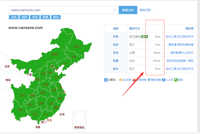Clear the URL field with the X icon
This screenshot has width=200, height=134.
tap(115, 10)
